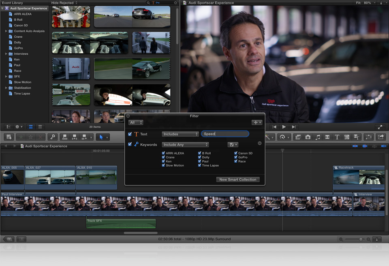Click the timeline horizontal scrollbar
This screenshot has height=266, width=389.
point(141,233)
